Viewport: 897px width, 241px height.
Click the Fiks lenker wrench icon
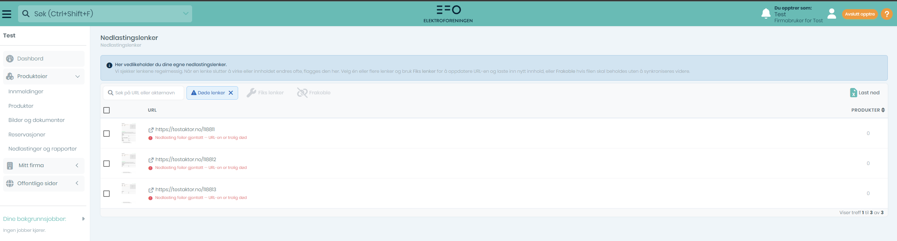coord(251,93)
